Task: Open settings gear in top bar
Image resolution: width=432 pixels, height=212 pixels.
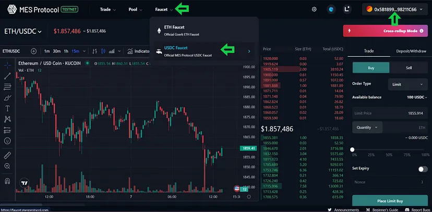Action: coord(314,9)
